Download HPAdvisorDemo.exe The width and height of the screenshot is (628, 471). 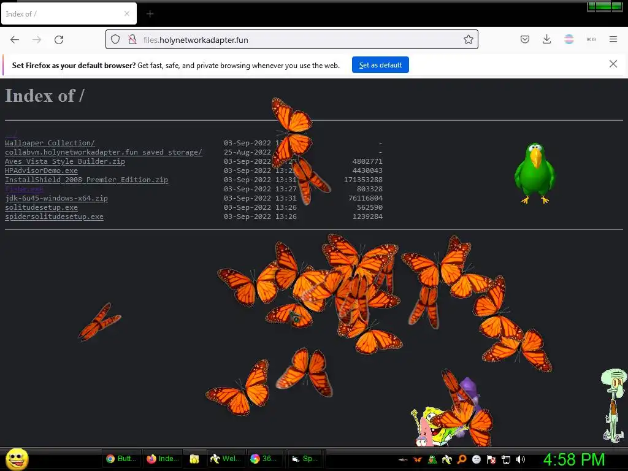41,170
